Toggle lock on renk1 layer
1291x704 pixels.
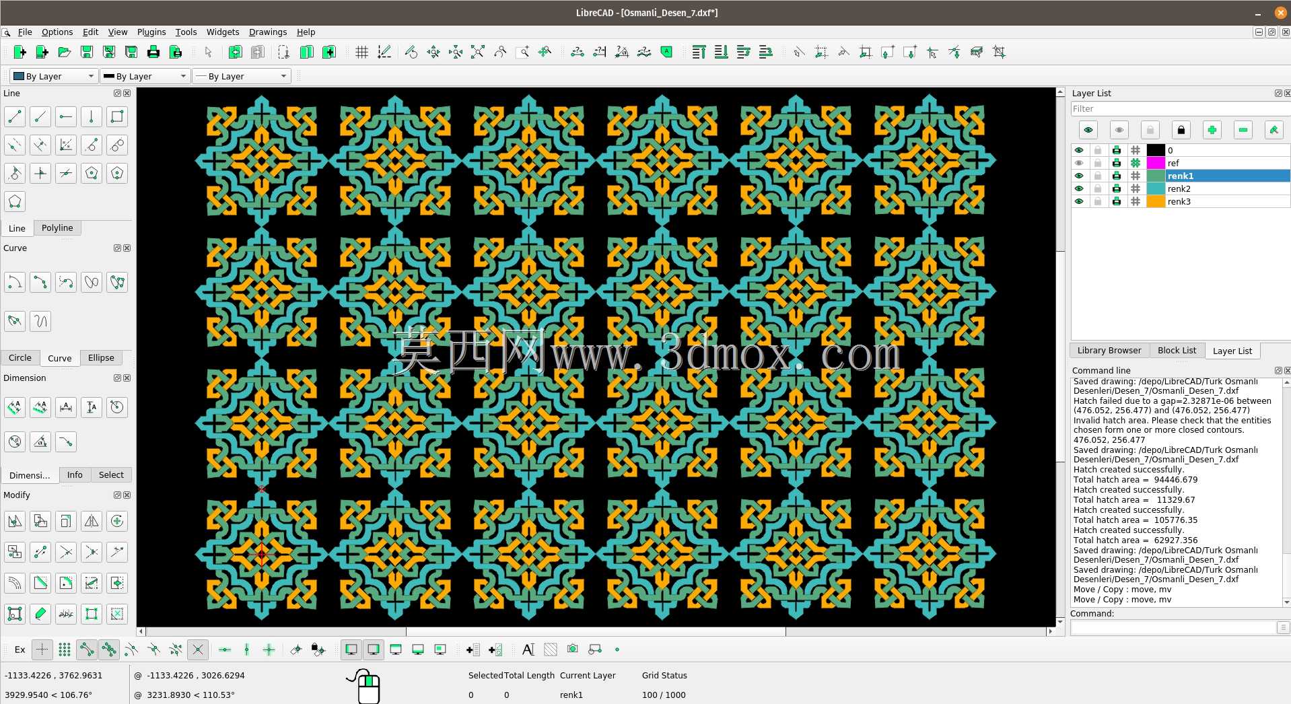[x=1098, y=176]
